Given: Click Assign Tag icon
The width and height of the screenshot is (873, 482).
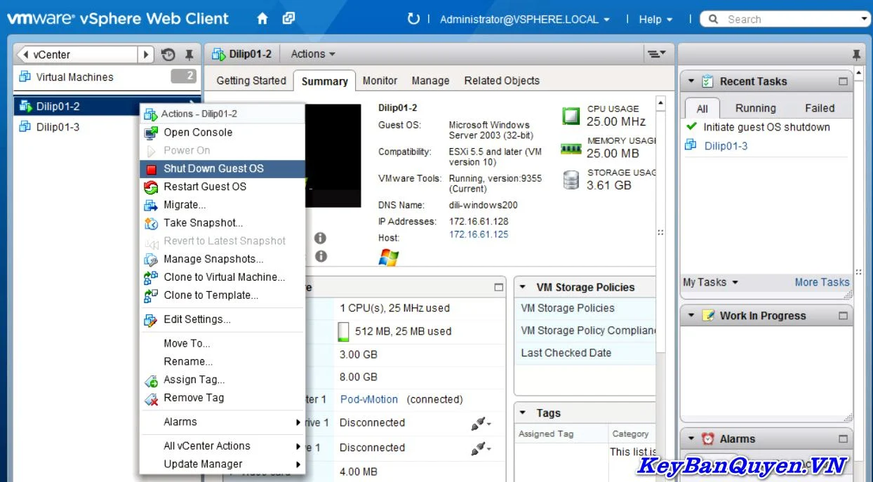Looking at the screenshot, I should click(151, 380).
